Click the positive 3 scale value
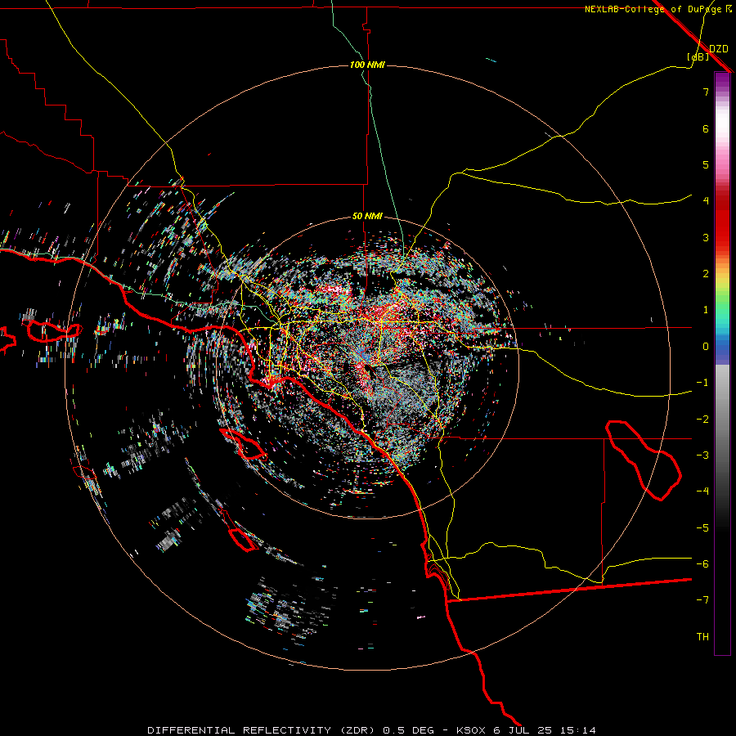Viewport: 736px width, 736px height. pos(706,237)
